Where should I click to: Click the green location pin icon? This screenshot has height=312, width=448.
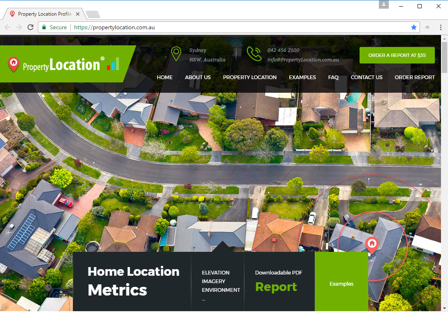coord(176,54)
